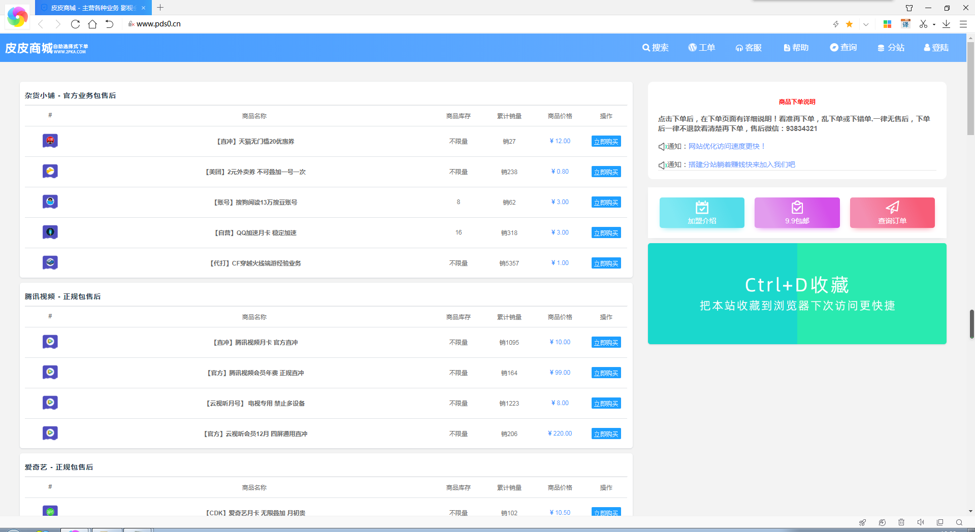Buy 腾讯视频会员年费 with 立即购买
The height and width of the screenshot is (532, 975).
(606, 373)
